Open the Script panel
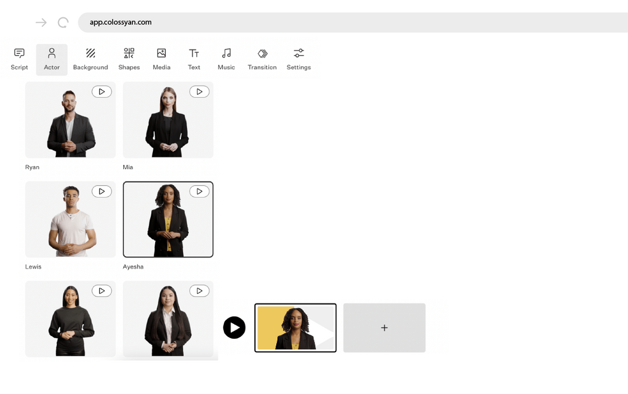This screenshot has width=628, height=394. (19, 58)
